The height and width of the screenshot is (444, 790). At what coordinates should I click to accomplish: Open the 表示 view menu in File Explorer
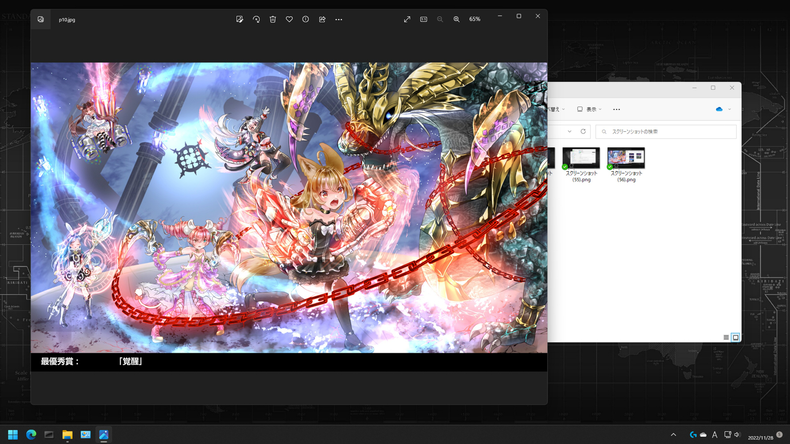pos(590,110)
